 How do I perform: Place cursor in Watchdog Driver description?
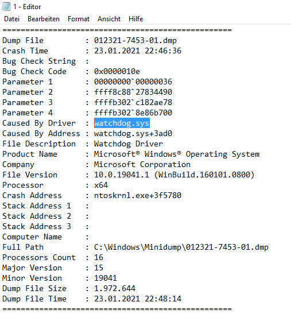[129, 144]
